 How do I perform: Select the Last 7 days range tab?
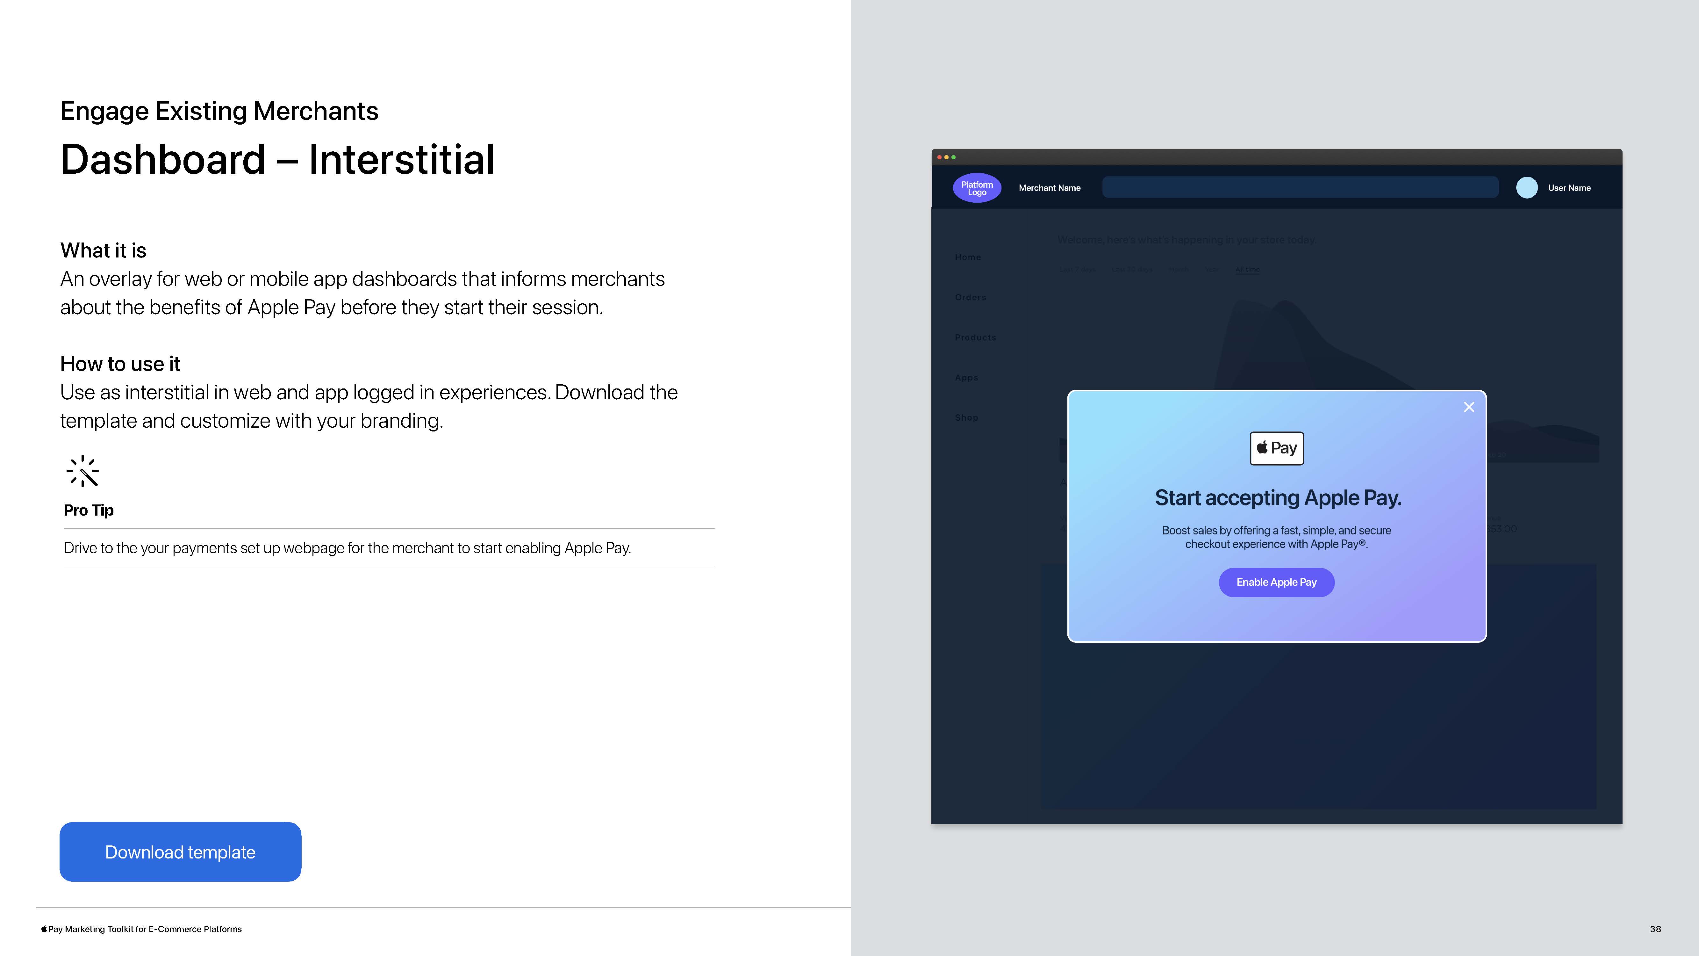1078,269
